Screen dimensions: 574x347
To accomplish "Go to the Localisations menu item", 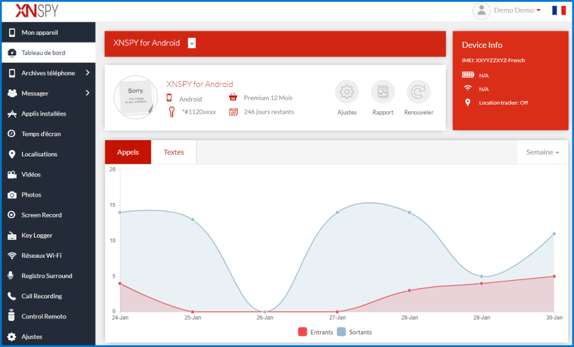I will [x=49, y=155].
